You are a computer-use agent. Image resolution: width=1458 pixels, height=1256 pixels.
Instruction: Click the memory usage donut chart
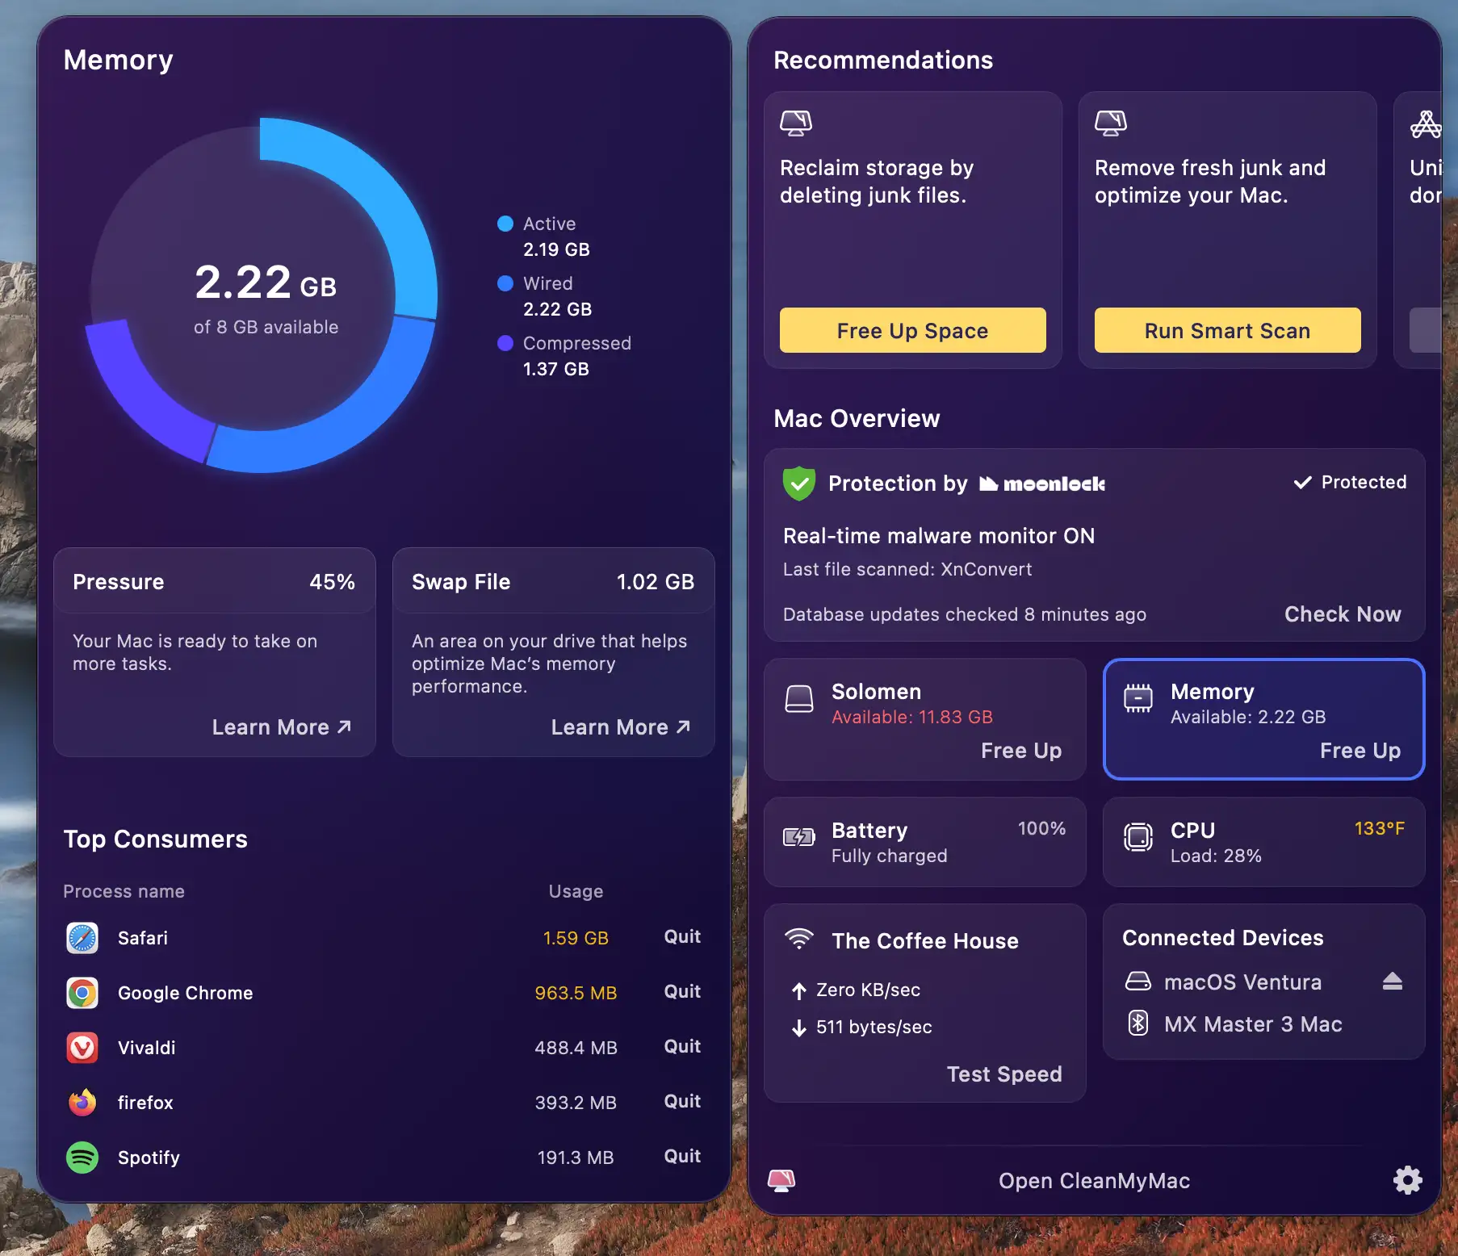[x=262, y=295]
